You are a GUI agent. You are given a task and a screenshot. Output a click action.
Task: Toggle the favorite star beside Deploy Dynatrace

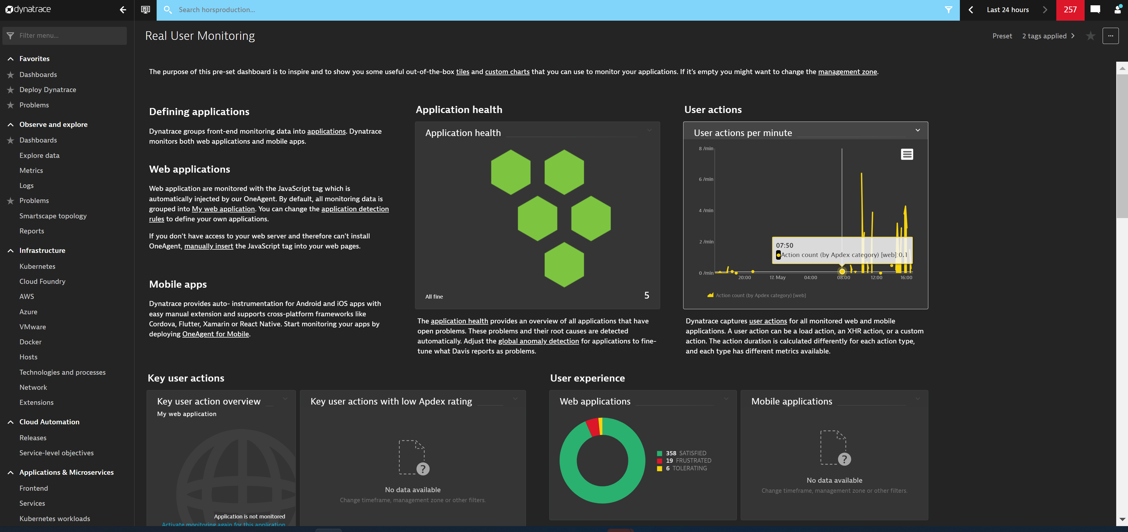click(x=10, y=90)
